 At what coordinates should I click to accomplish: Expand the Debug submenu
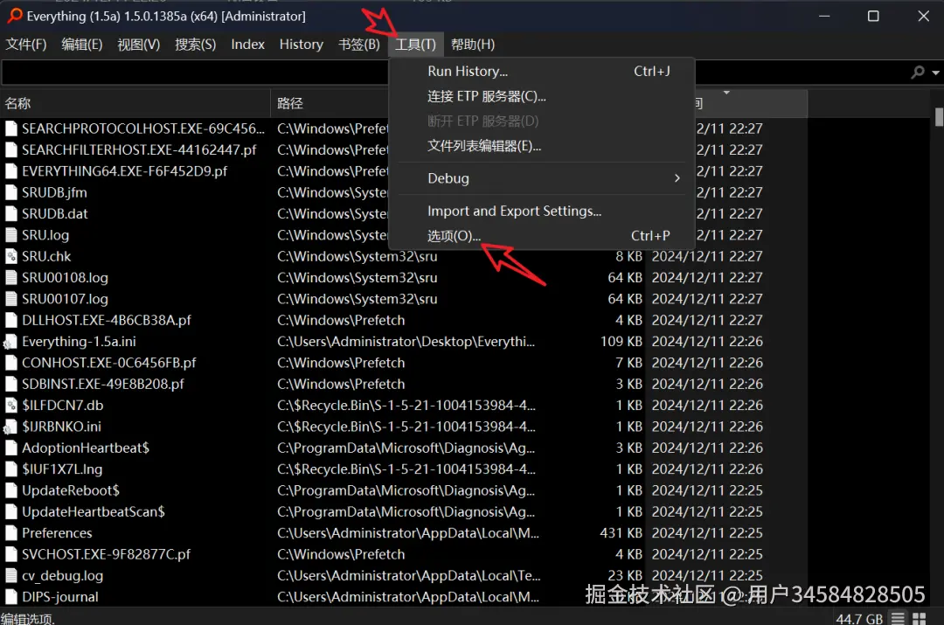click(542, 178)
